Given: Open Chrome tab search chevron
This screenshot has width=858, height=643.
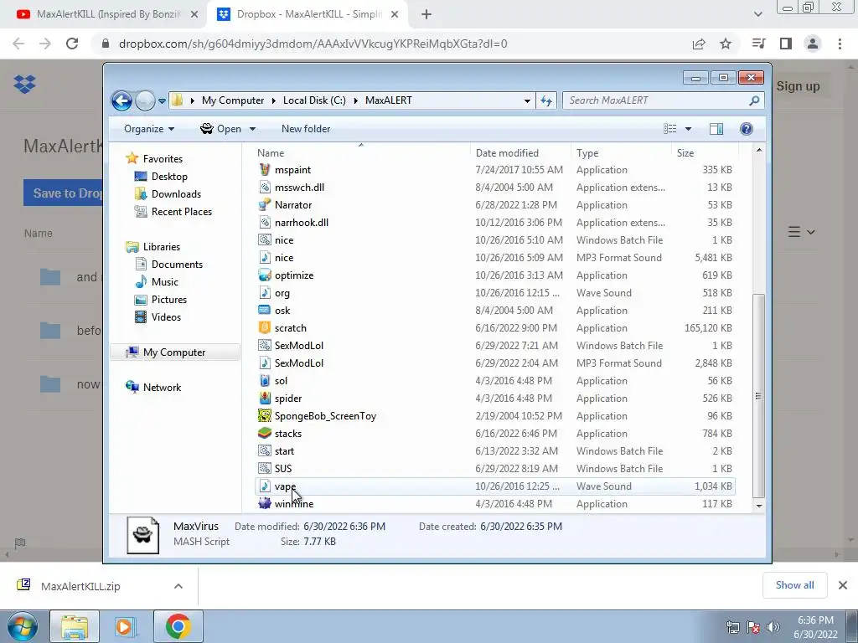Looking at the screenshot, I should point(757,14).
